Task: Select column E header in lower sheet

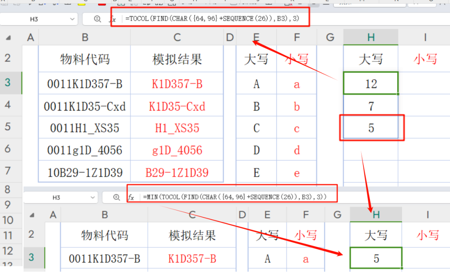Action: coord(267,214)
